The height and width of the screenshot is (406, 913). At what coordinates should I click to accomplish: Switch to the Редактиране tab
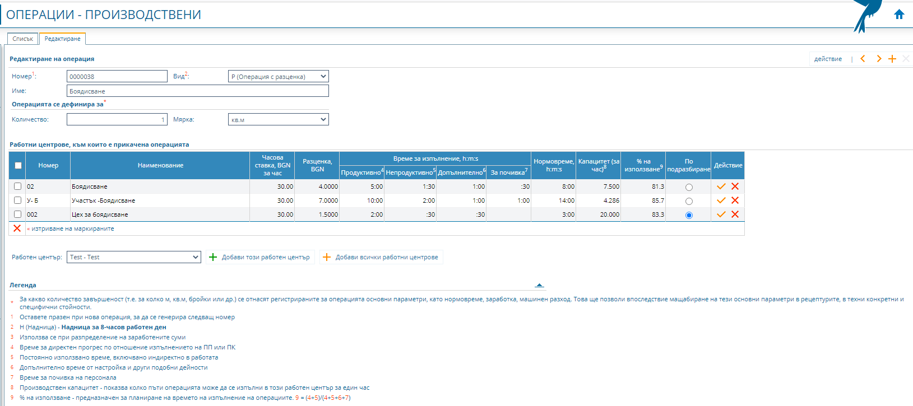coord(62,39)
